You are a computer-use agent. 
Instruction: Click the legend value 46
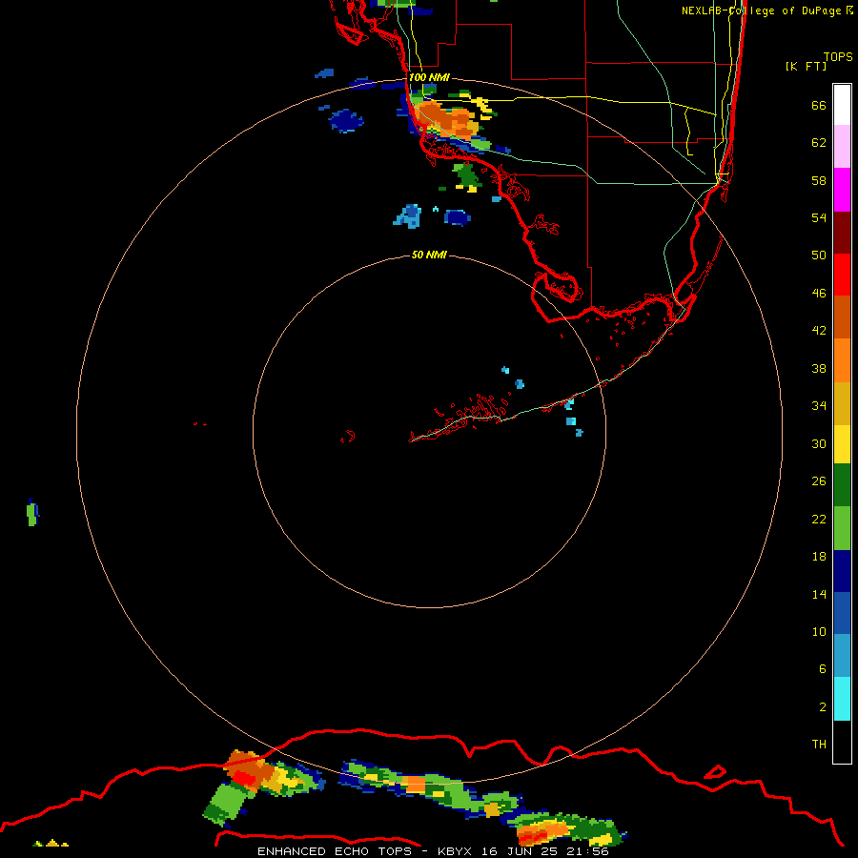[819, 294]
